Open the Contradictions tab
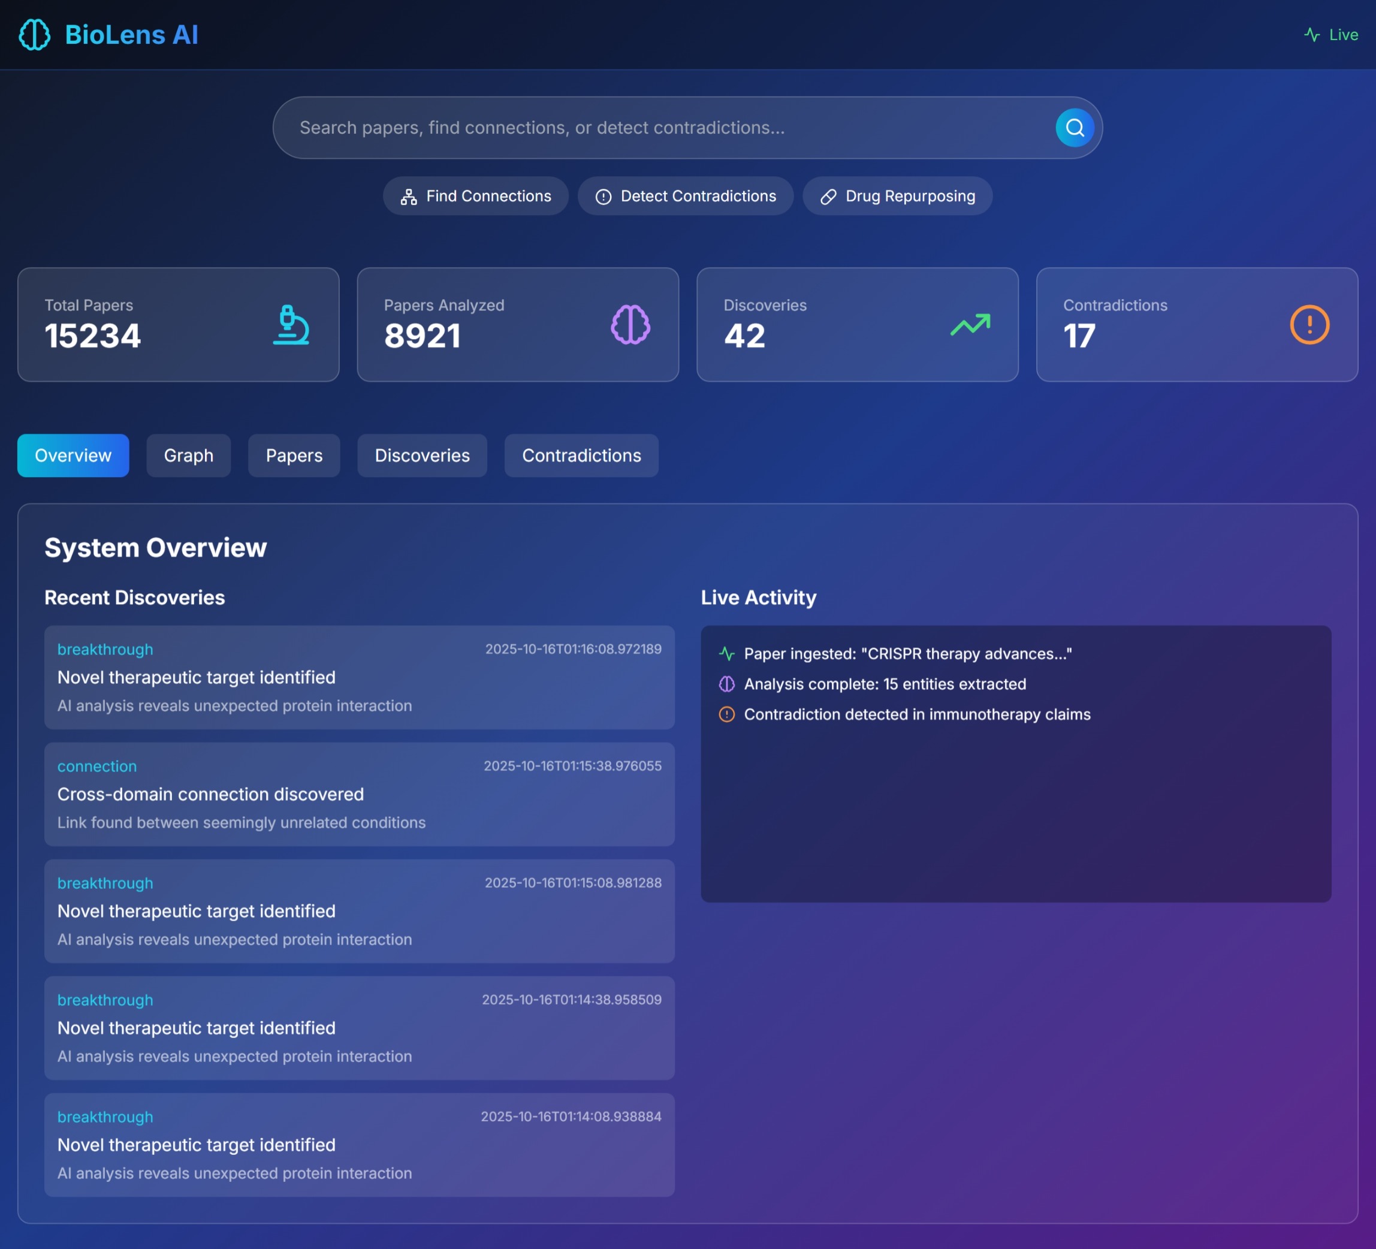Image resolution: width=1376 pixels, height=1249 pixels. pyautogui.click(x=581, y=455)
